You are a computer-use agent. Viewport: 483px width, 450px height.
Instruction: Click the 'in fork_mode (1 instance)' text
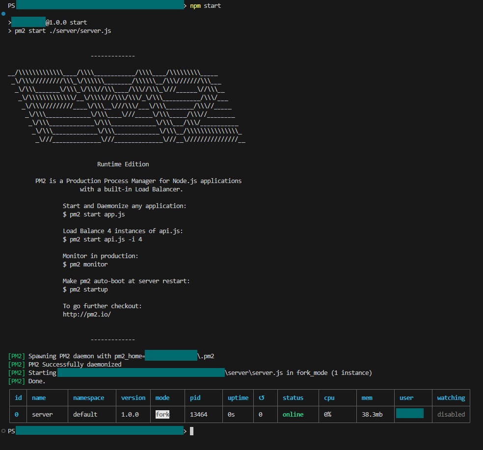[329, 372]
